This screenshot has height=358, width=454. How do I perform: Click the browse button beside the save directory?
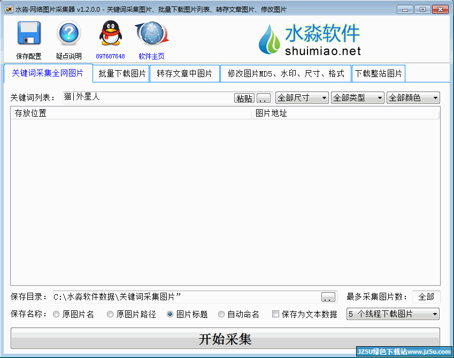(328, 297)
